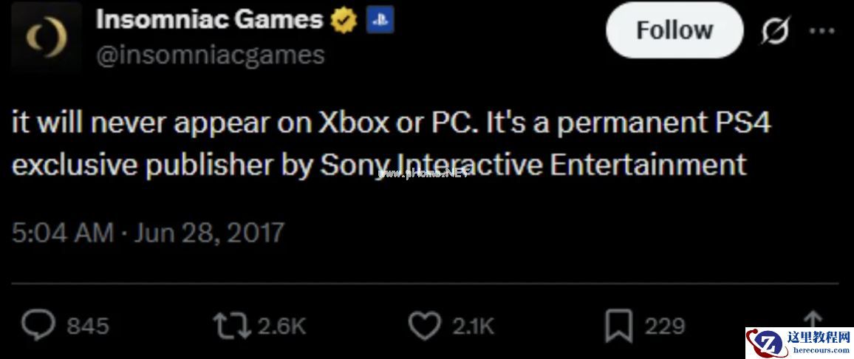Click the 2.1K likes count
Image resolution: width=854 pixels, height=359 pixels.
474,326
